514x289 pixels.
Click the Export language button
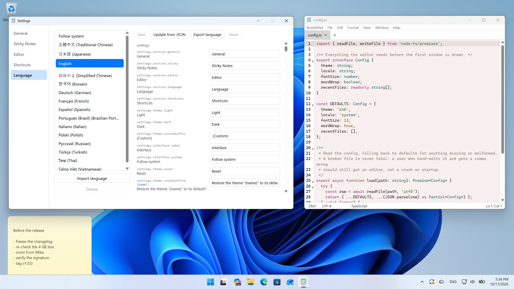click(x=207, y=35)
